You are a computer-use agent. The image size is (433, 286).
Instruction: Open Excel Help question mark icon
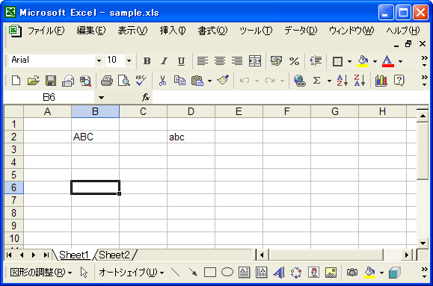(399, 81)
